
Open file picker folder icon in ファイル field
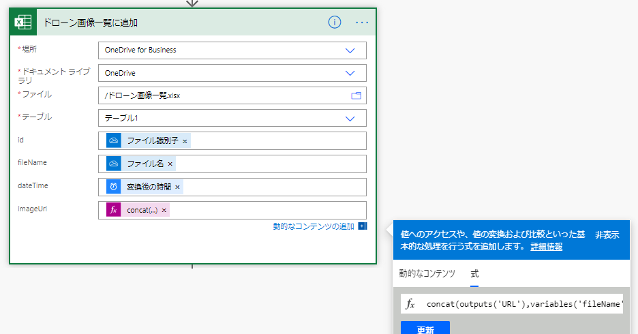tap(356, 95)
